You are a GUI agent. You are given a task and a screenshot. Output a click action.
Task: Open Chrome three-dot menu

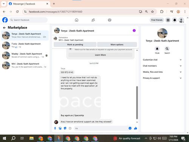pyautogui.click(x=185, y=12)
